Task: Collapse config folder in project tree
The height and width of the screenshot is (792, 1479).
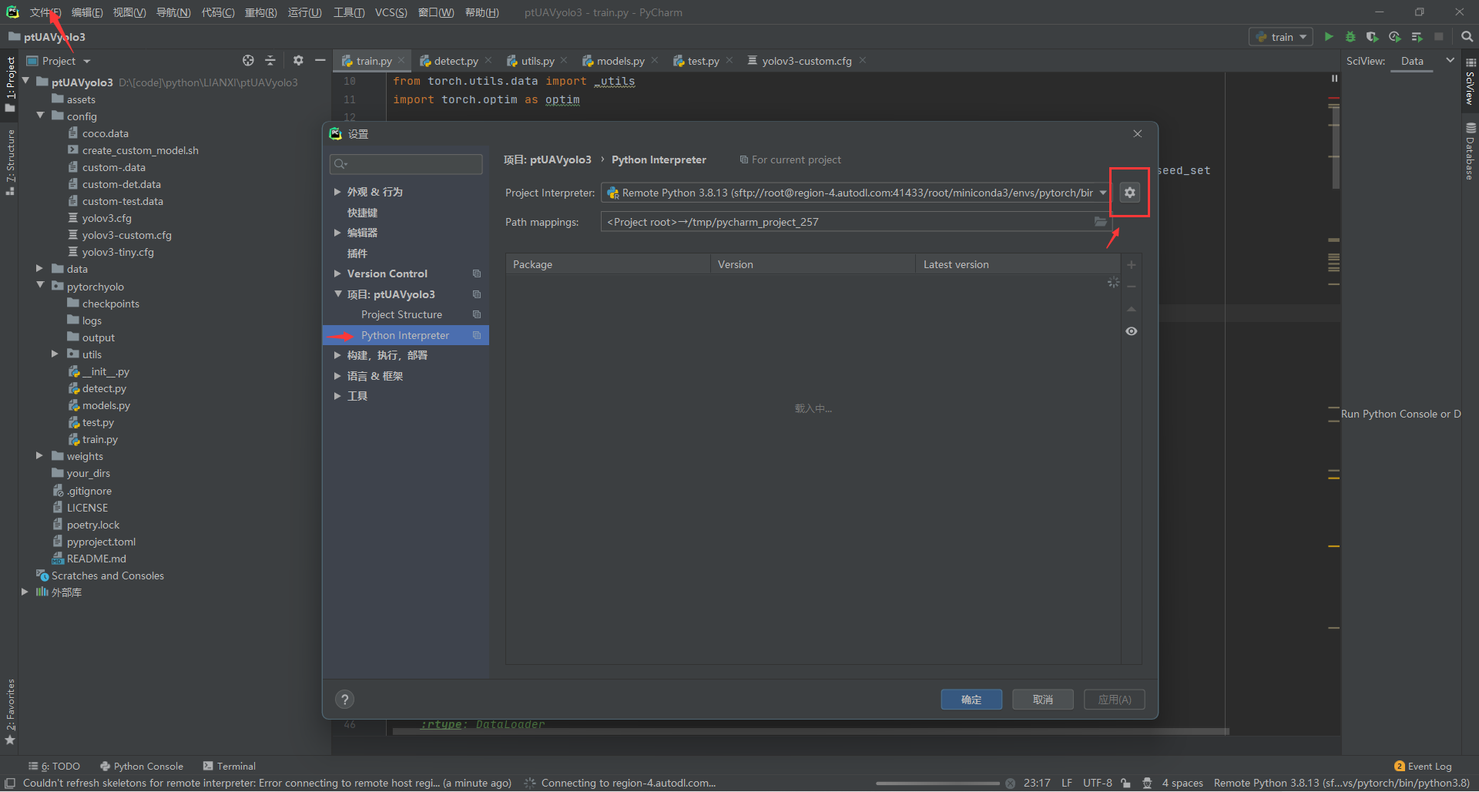Action: click(40, 116)
